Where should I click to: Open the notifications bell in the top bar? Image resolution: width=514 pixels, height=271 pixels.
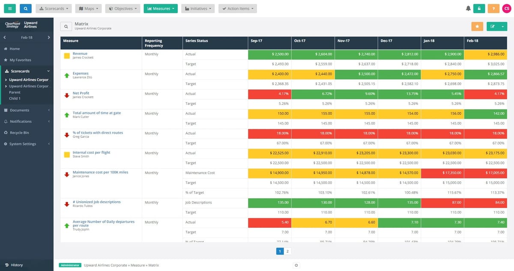coord(468,9)
